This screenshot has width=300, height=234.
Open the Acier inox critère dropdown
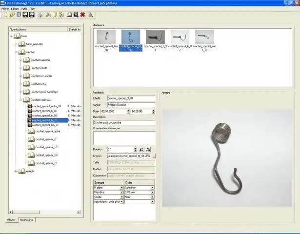[x=153, y=188]
